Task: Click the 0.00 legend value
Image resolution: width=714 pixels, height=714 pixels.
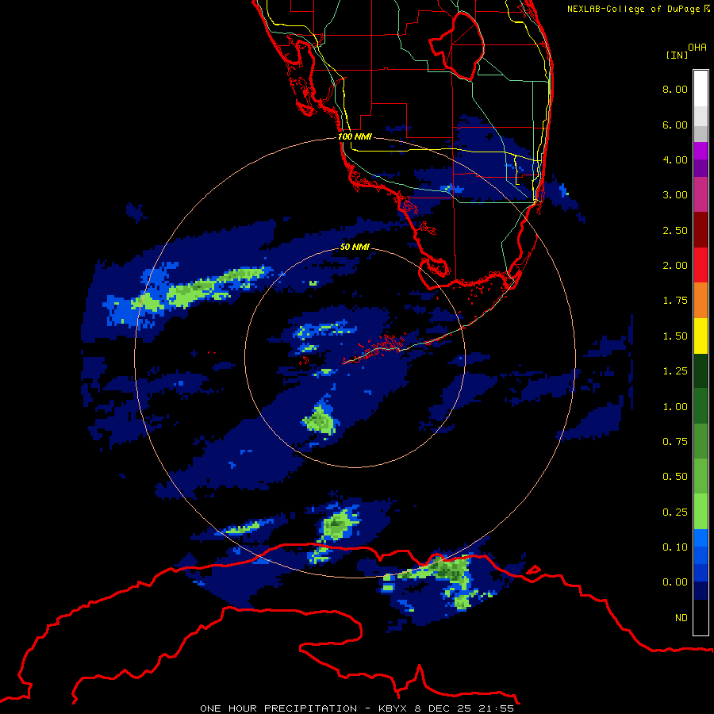Action: pos(675,582)
